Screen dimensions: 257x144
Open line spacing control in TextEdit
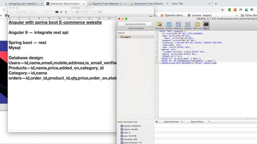pyautogui.click(x=94, y=12)
